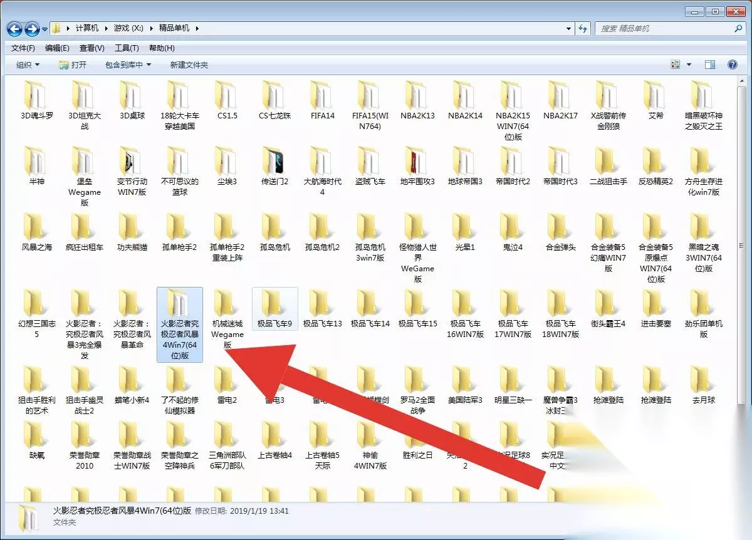This screenshot has width=752, height=540.
Task: Click the 修改日期 2019/1/19 13:41 detail
Action: pos(242,511)
